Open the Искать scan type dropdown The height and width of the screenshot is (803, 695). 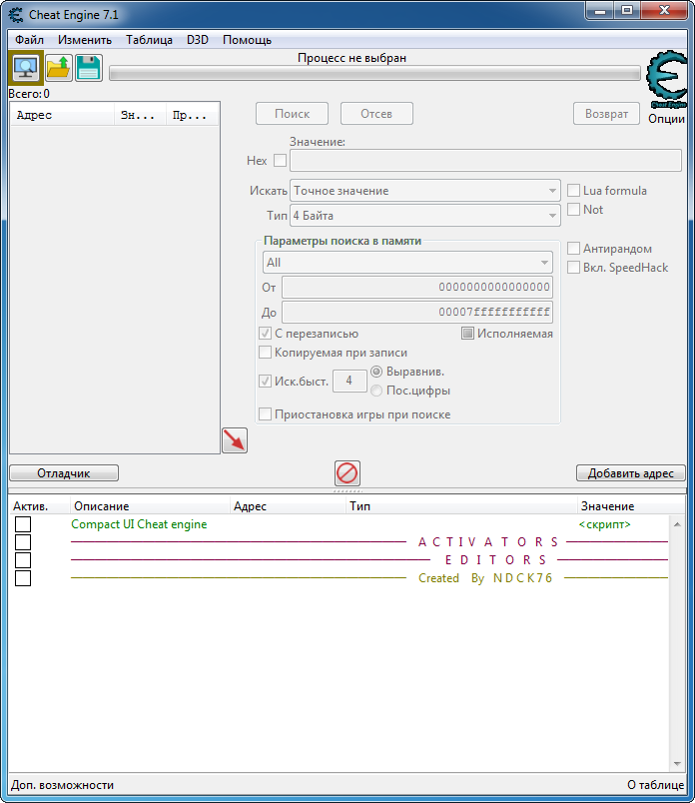[x=425, y=191]
